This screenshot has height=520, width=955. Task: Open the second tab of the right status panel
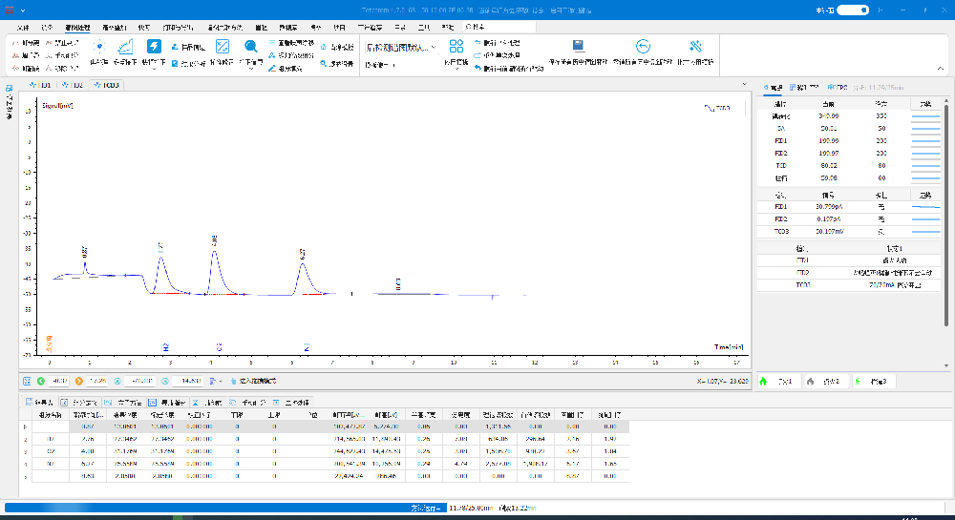coord(804,88)
